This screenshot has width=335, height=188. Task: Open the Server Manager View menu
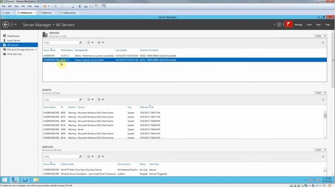(x=318, y=25)
